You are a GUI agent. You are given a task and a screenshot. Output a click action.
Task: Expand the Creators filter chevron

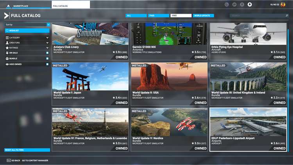47,43
